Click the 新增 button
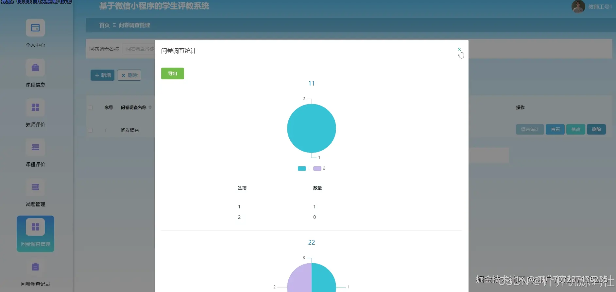Image resolution: width=616 pixels, height=292 pixels. (x=102, y=75)
